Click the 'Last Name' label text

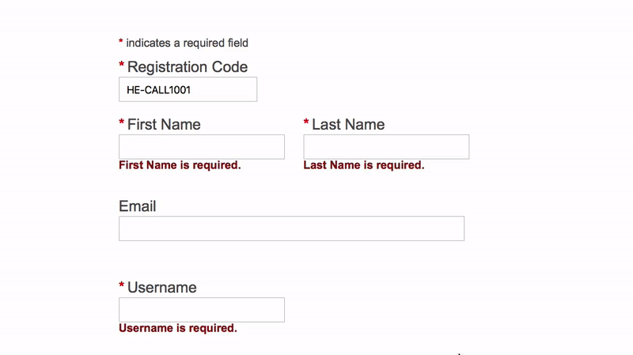coord(348,125)
